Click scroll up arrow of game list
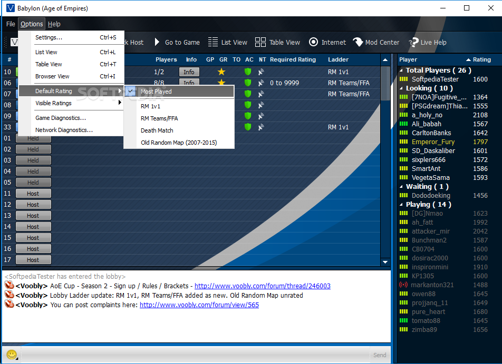 pos(385,60)
